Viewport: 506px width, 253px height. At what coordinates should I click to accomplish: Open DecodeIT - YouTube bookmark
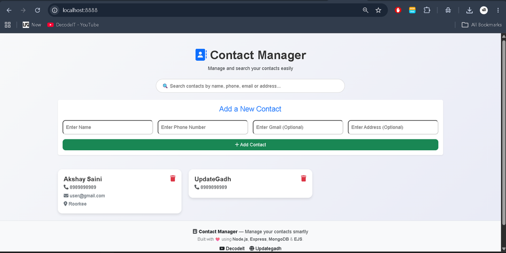click(x=73, y=25)
